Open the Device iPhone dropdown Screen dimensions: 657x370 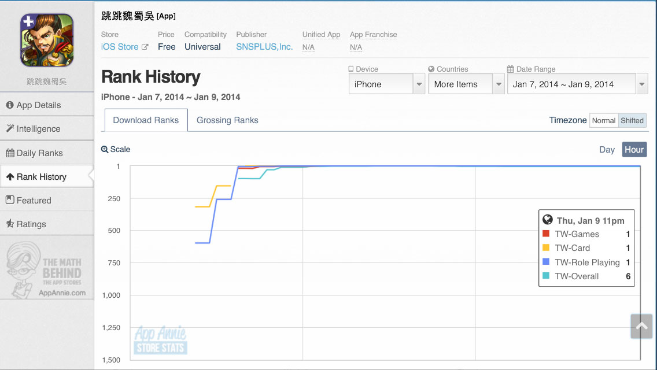387,84
